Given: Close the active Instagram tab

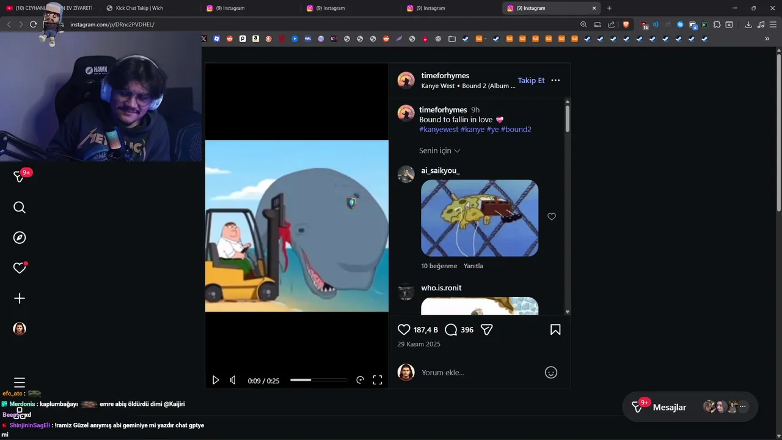Looking at the screenshot, I should click(x=594, y=8).
